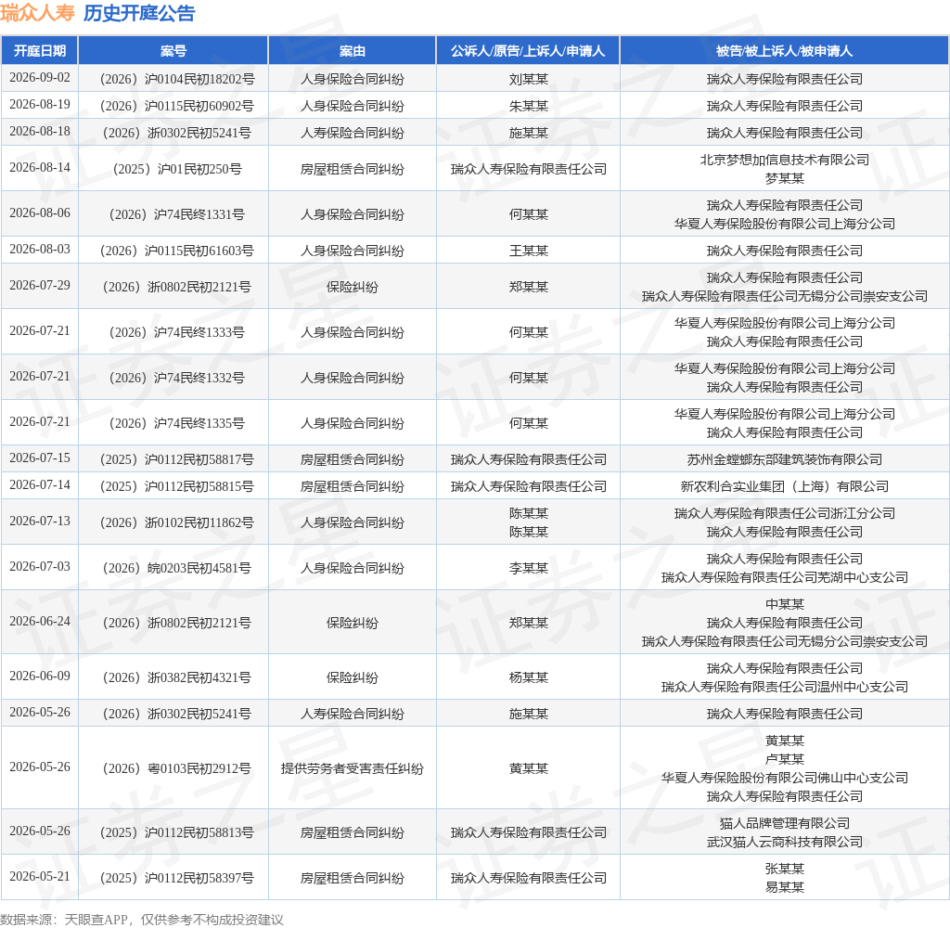Screen dimensions: 950x928
Task: Open case (2025)沪01民初250号
Action: [x=177, y=169]
